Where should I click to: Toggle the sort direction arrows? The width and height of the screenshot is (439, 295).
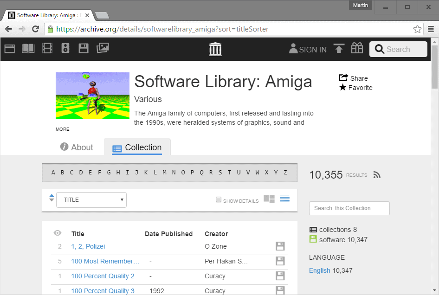click(52, 198)
